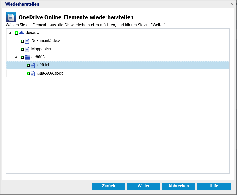Go back with the Zurück button
This screenshot has height=195, width=237.
click(108, 186)
